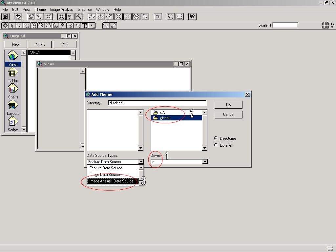This screenshot has height=252, width=336.
Task: Click the file list scroll up arrow
Action: 140,113
